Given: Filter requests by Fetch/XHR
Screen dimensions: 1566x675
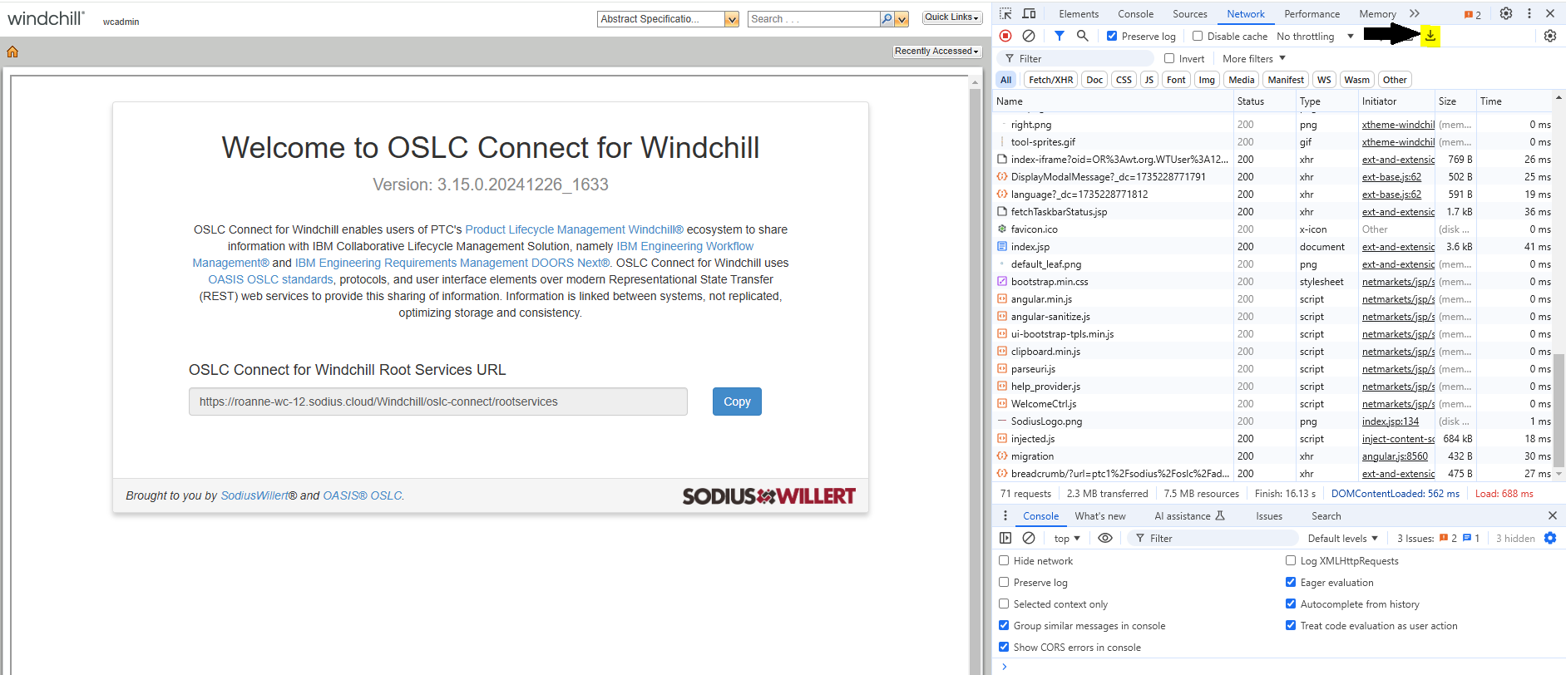Looking at the screenshot, I should (x=1050, y=80).
